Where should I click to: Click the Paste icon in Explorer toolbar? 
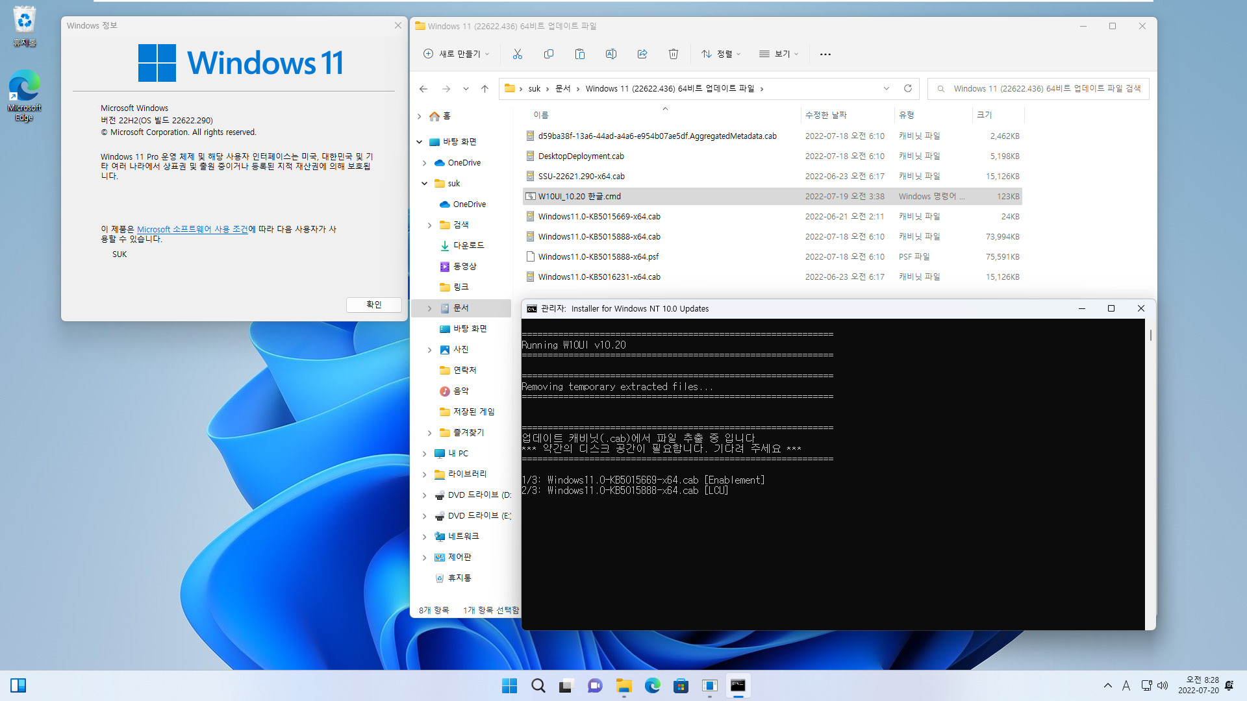(580, 54)
